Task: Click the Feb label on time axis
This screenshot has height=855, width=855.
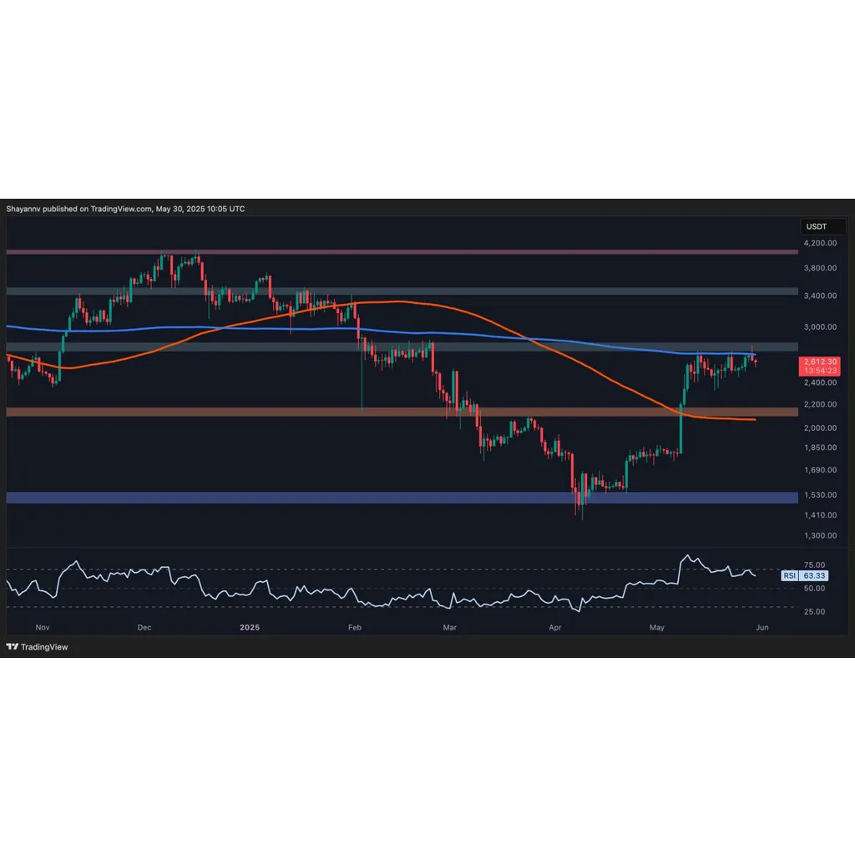Action: pos(355,628)
